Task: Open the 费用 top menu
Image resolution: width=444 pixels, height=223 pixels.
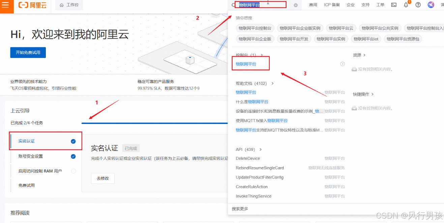Action: coord(313,5)
